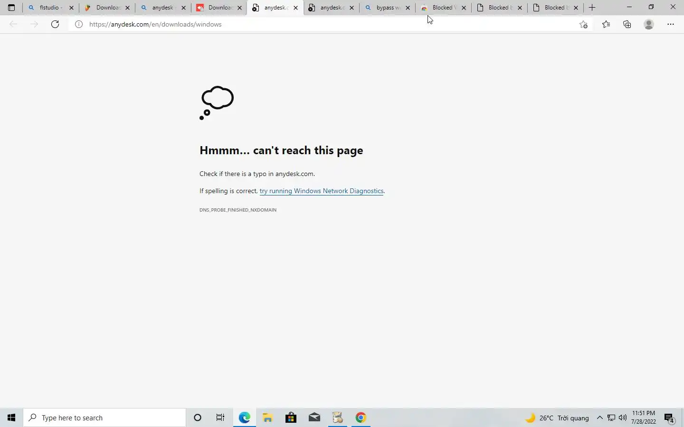Open Google Chrome from the taskbar
The width and height of the screenshot is (684, 427).
[x=361, y=418]
